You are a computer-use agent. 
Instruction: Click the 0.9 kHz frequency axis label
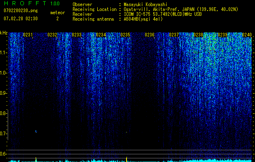tap(3, 93)
